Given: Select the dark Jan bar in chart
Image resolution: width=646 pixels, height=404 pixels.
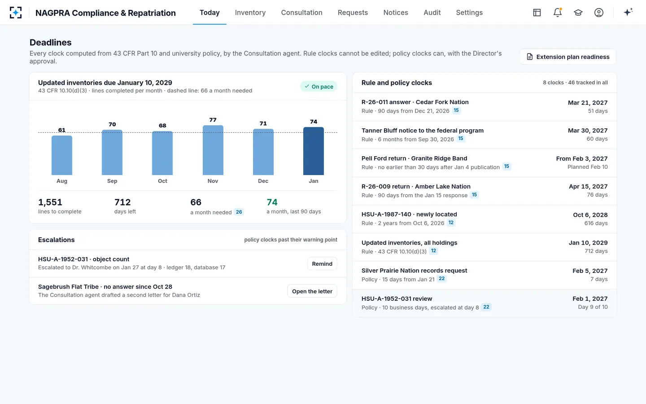Looking at the screenshot, I should coord(314,151).
